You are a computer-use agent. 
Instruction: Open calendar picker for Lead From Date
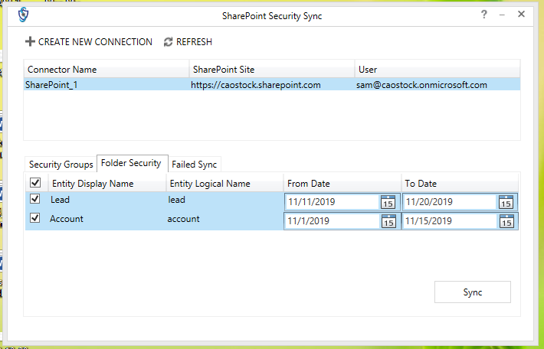pos(388,202)
